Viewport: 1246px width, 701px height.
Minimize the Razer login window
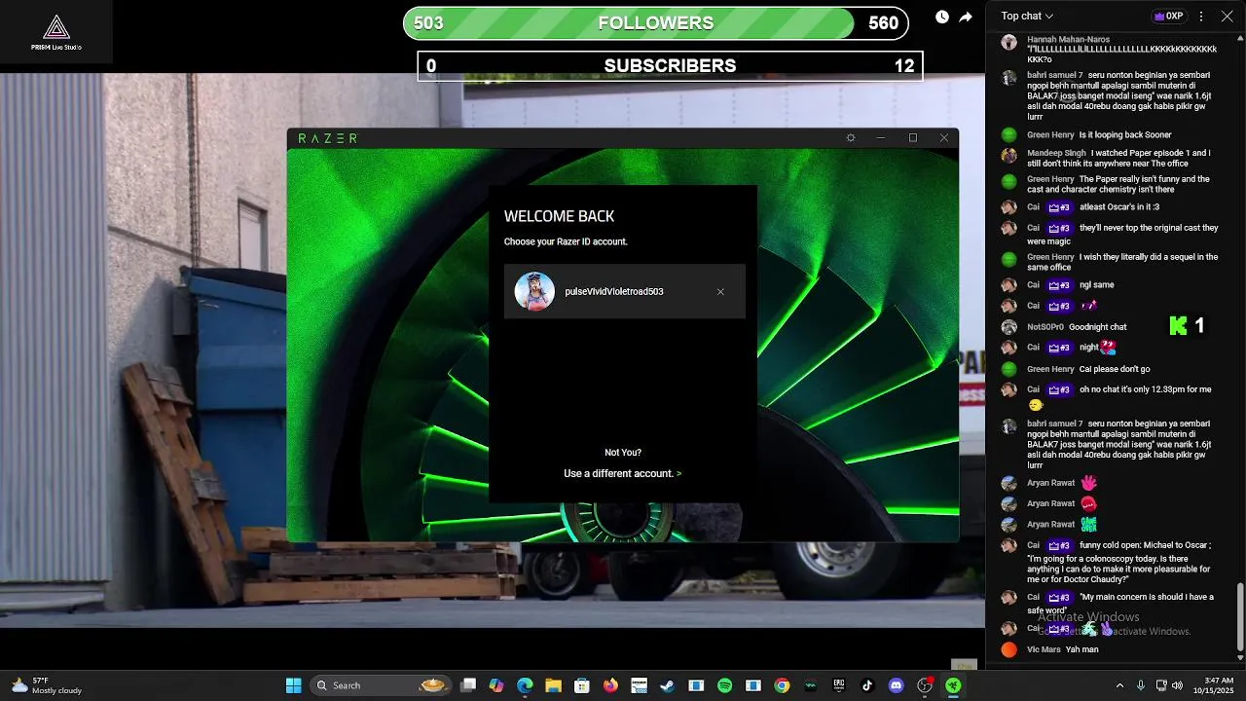click(881, 138)
